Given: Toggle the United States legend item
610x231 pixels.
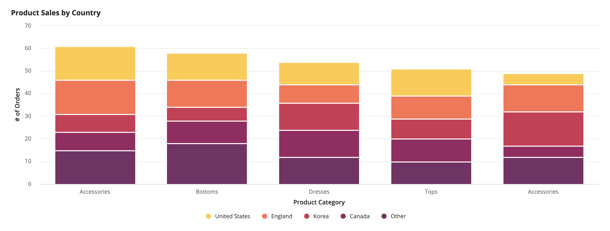Looking at the screenshot, I should point(228,216).
